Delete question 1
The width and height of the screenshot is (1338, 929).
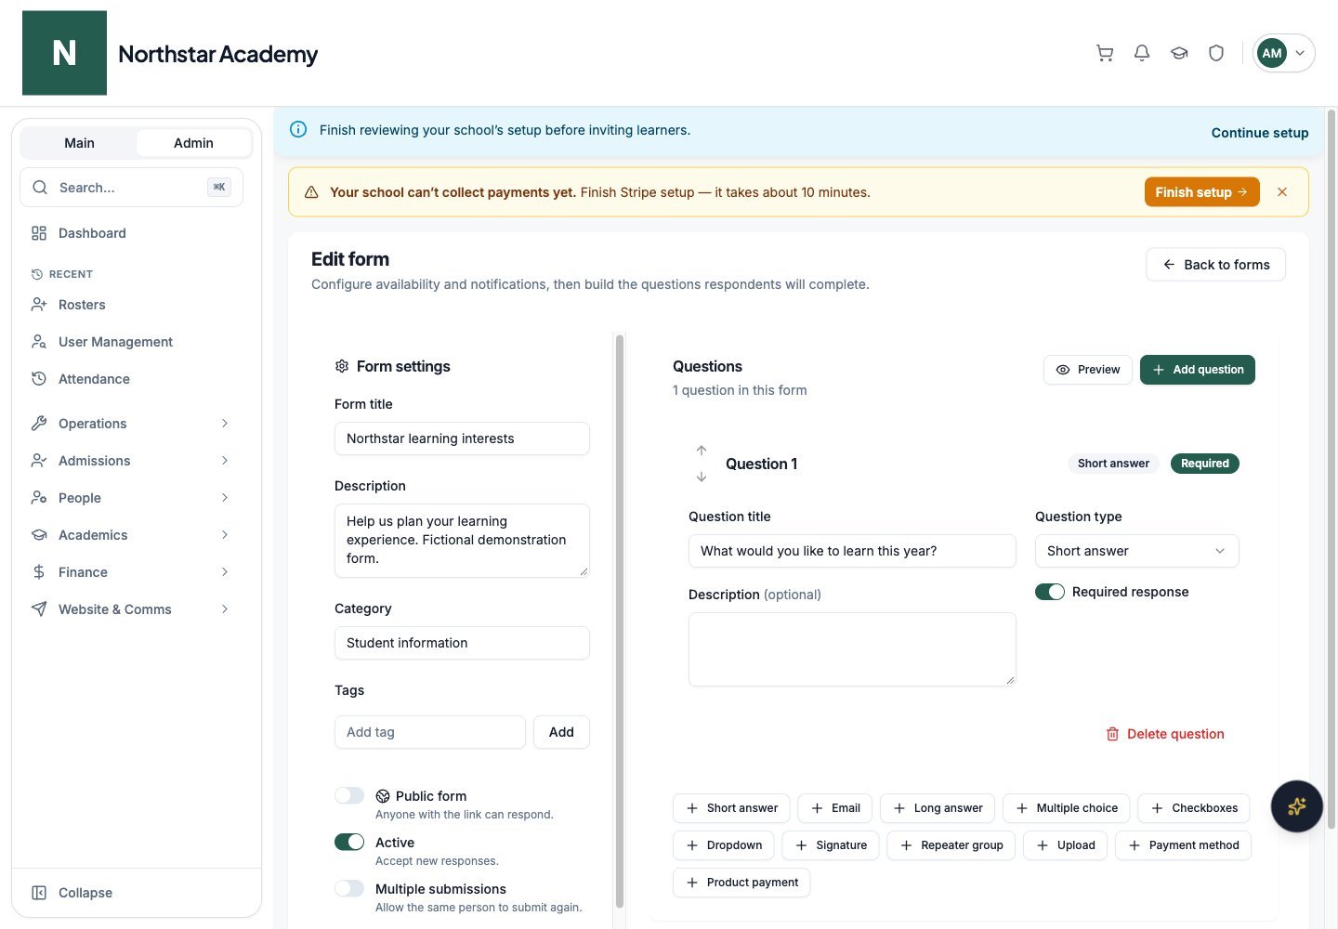point(1165,734)
